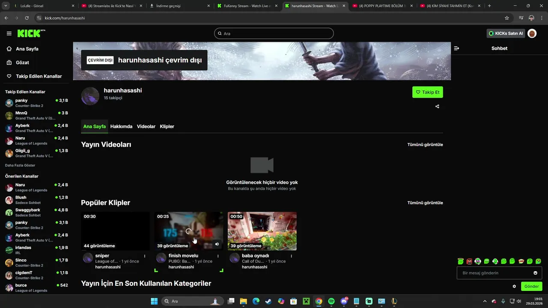Switch to POPPY PLAYTIME browser tab
This screenshot has width=548, height=308.
click(382, 6)
